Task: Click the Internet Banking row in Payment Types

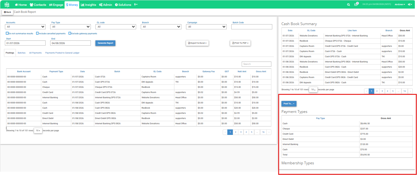Action: [347, 144]
